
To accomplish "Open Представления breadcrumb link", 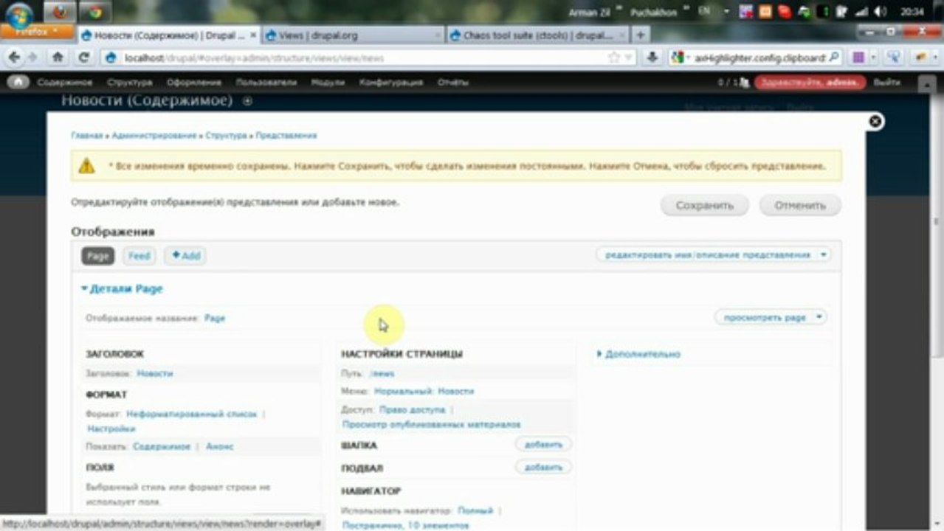I will coord(286,136).
